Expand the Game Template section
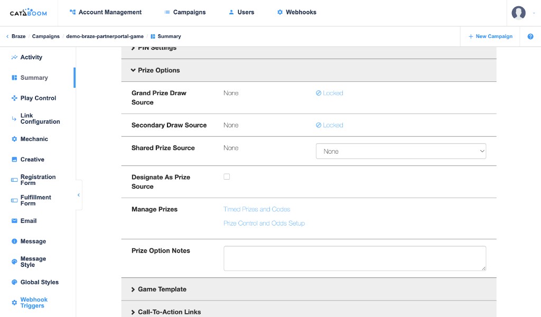 tap(162, 290)
